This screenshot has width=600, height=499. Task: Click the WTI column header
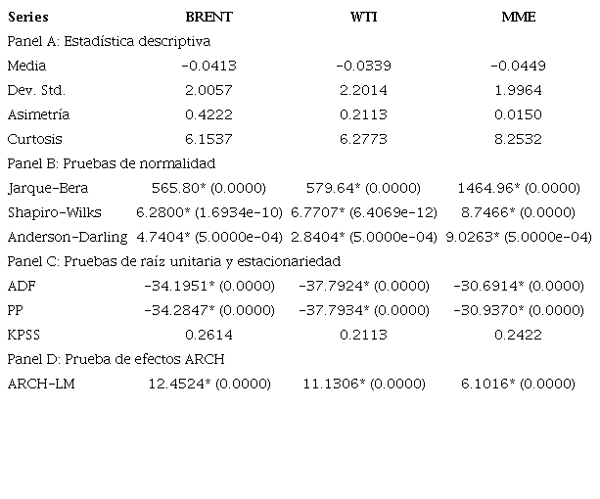coord(363,18)
